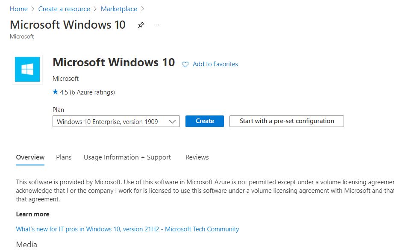Open What's new for IT pros link
The height and width of the screenshot is (251, 394).
[127, 229]
